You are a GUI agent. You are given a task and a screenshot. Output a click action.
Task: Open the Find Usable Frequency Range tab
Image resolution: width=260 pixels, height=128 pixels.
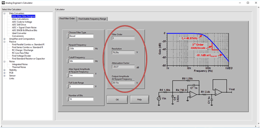(92, 19)
